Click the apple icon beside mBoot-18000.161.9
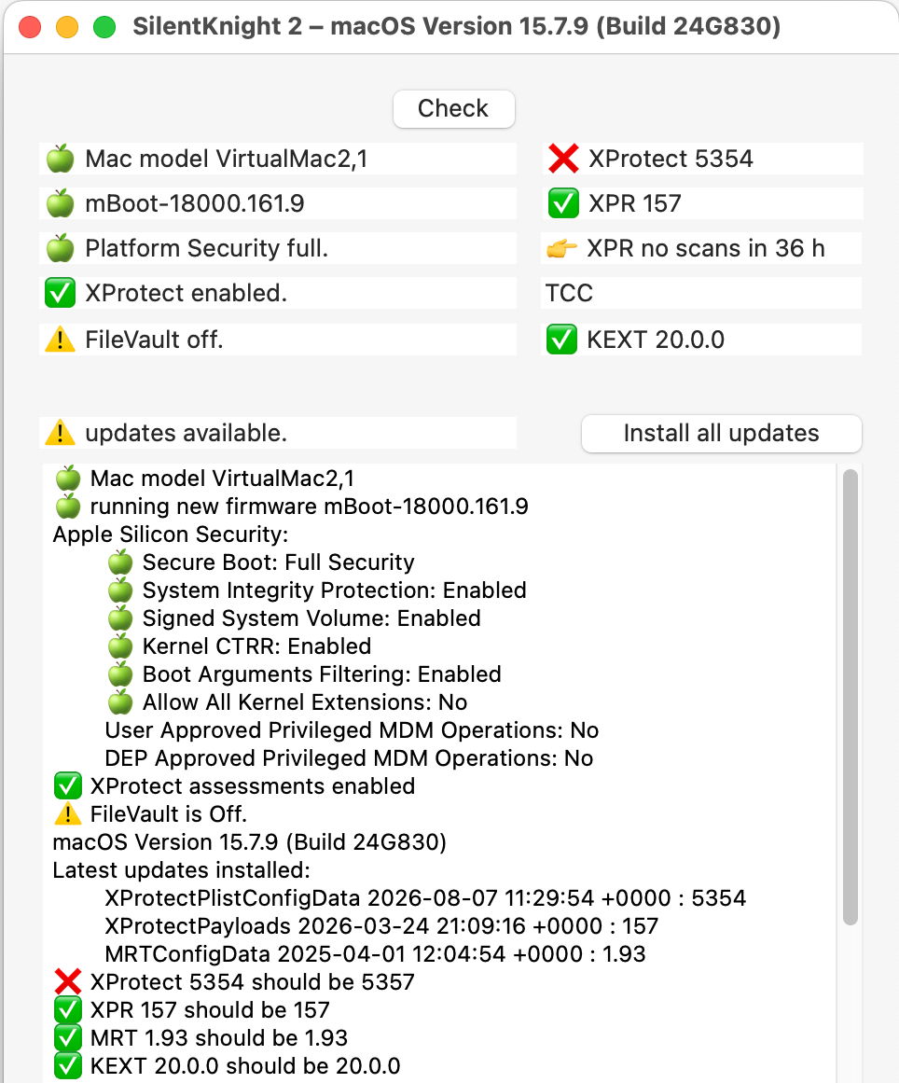899x1083 pixels. 60,203
